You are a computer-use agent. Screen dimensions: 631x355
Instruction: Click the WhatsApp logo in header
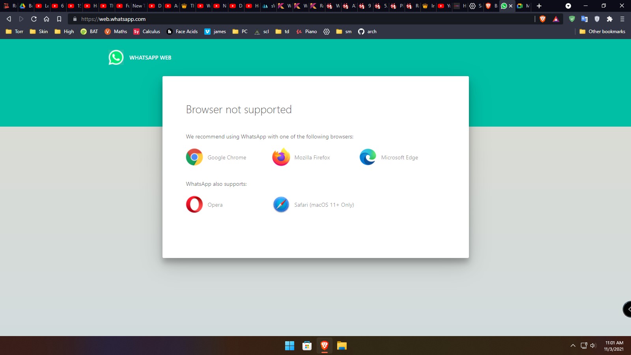coord(116,58)
